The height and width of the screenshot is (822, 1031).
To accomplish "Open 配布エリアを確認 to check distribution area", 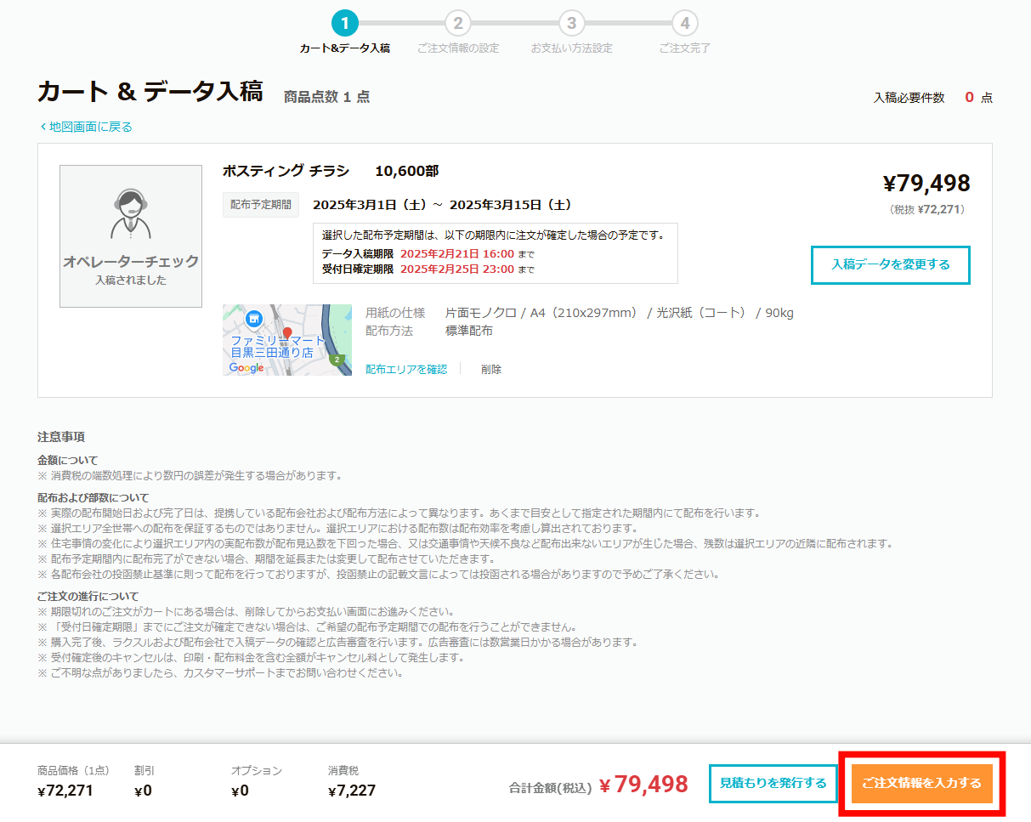I will tap(406, 368).
